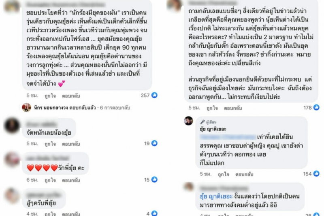
Task: Click the 5 ชม. timestamp under 178-reaction comment
Action: click(194, 108)
